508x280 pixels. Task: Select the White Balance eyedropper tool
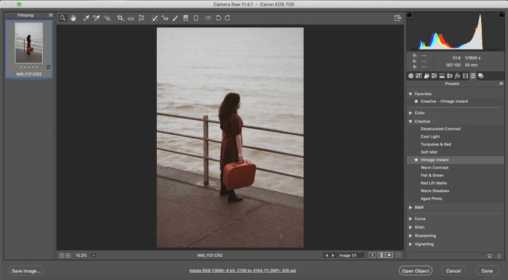(86, 18)
